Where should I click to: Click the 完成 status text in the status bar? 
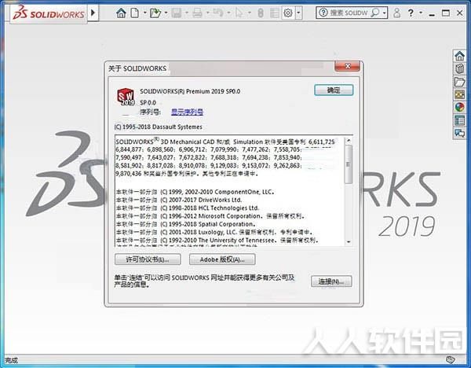12,360
